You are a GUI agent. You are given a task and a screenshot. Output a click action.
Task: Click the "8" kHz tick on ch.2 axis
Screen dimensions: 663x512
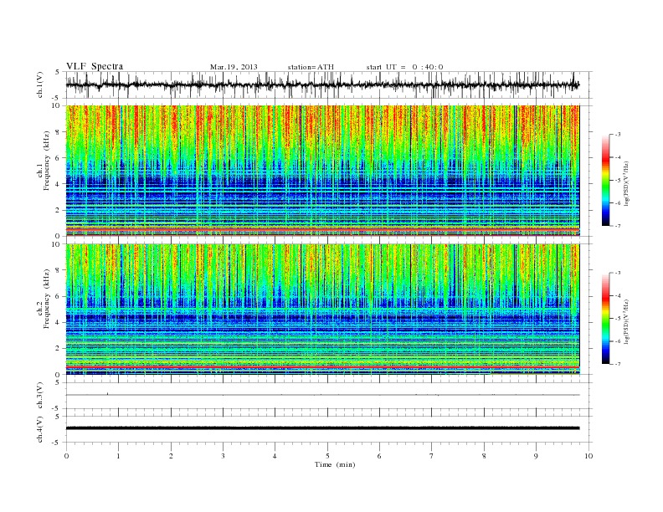(59, 270)
